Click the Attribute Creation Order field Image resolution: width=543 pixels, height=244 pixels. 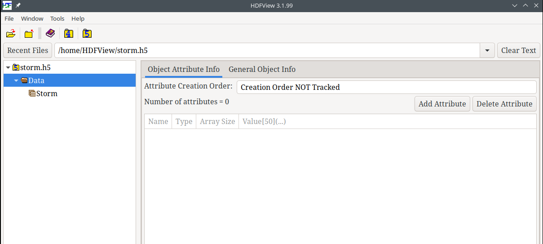click(386, 87)
